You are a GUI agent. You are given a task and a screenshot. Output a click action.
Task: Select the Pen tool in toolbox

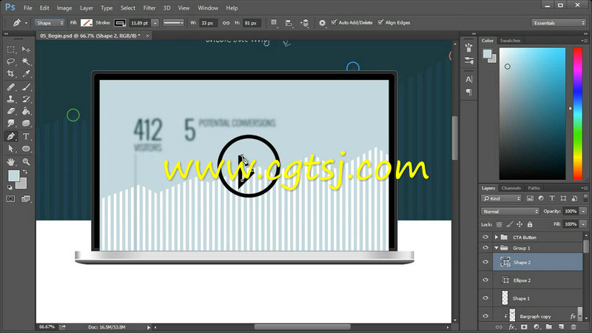tap(10, 136)
